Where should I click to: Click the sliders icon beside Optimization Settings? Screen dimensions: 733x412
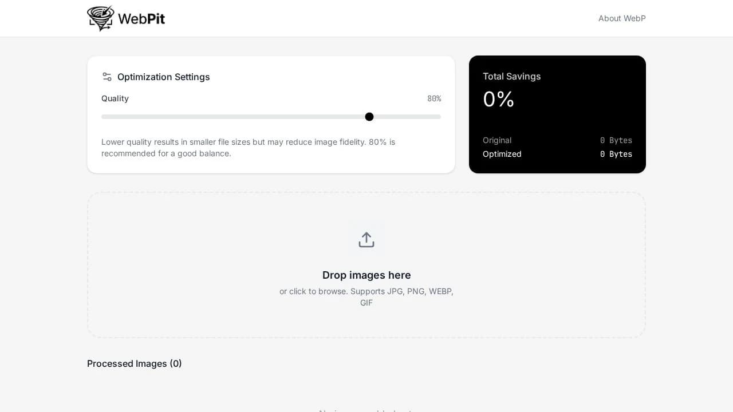point(107,77)
